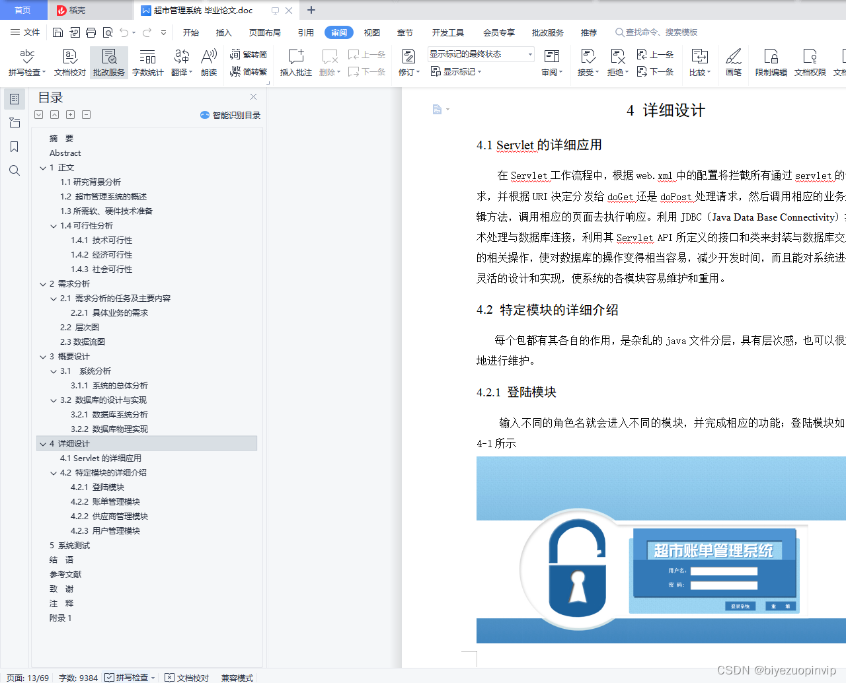Go to previous change 上一条 in revisions
Image resolution: width=846 pixels, height=683 pixels.
tap(655, 55)
